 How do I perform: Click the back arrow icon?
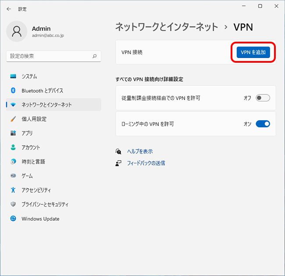point(9,9)
